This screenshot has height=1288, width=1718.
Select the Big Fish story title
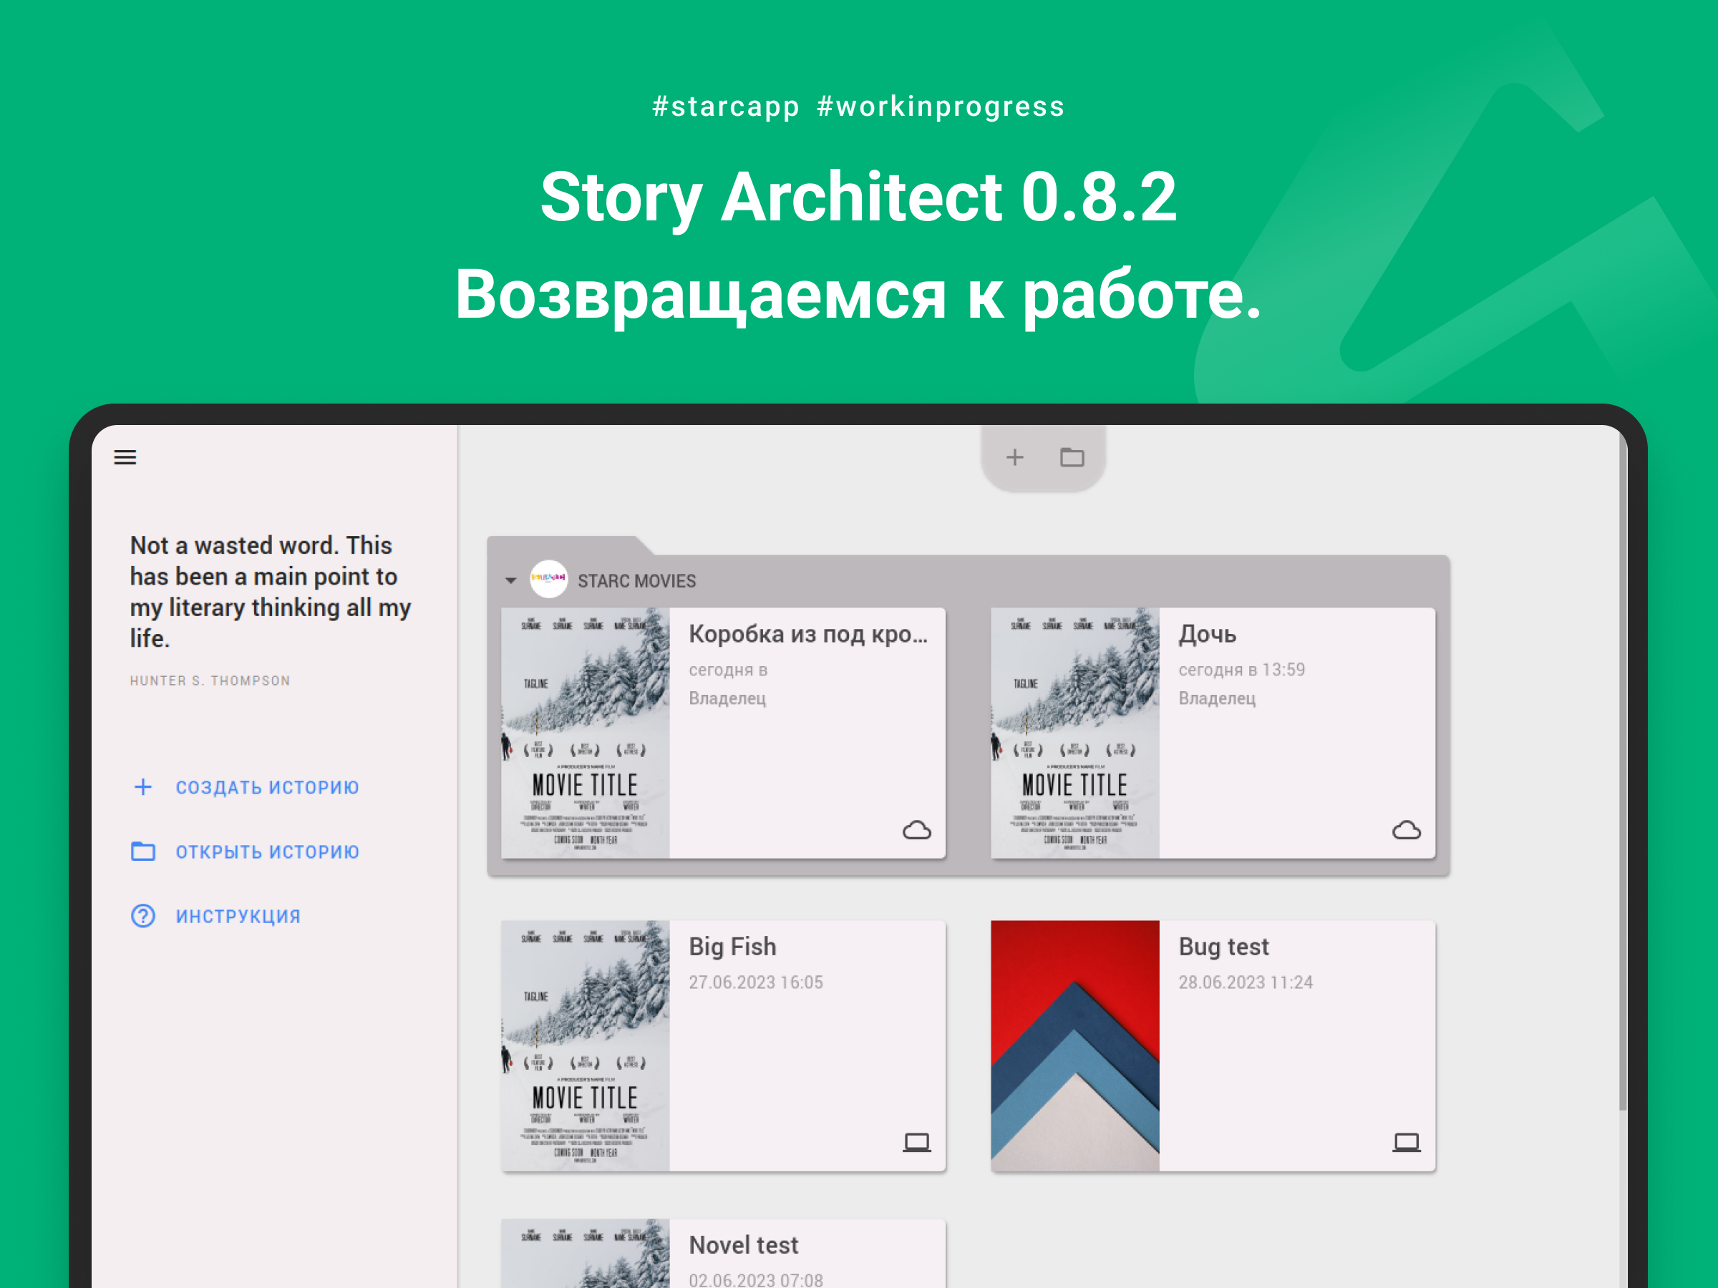click(732, 947)
